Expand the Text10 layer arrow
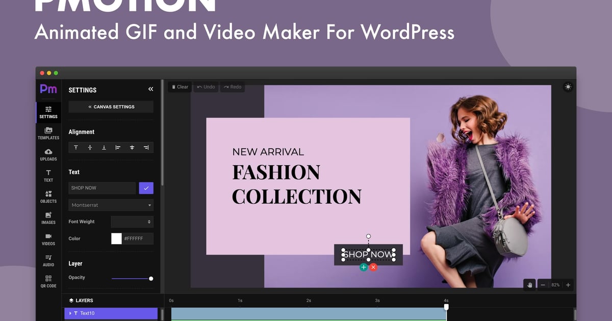This screenshot has height=321, width=612. [70, 313]
